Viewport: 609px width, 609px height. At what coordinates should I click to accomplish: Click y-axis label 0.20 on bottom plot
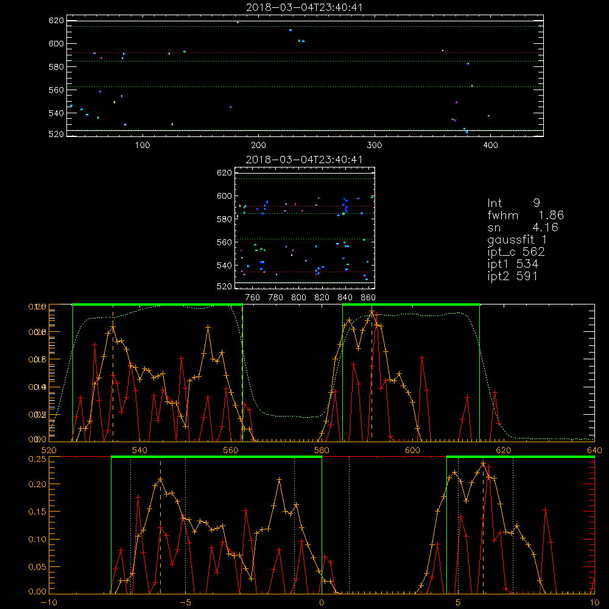[37, 484]
